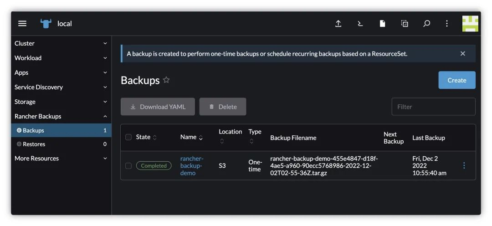Open the rancher-backup-demo link
The image size is (492, 226).
point(192,166)
